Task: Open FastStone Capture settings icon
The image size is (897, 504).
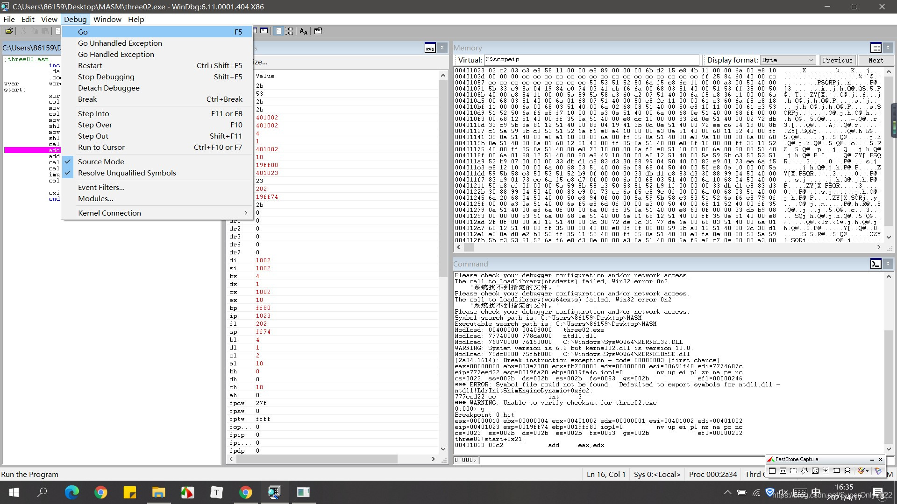Action: click(x=878, y=471)
